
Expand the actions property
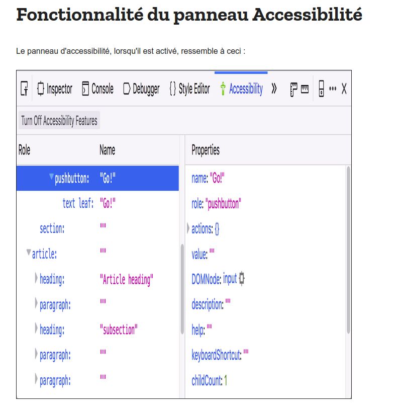pos(188,228)
